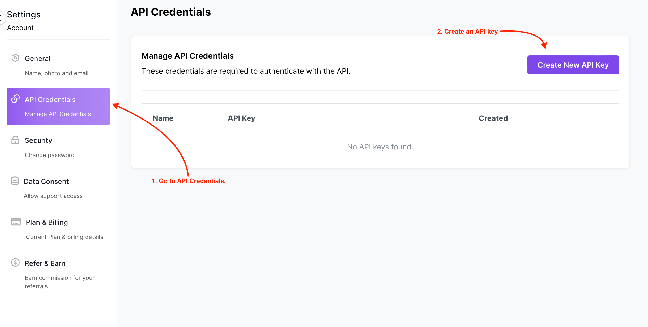Open Data Consent settings
The height and width of the screenshot is (327, 648).
pos(46,182)
